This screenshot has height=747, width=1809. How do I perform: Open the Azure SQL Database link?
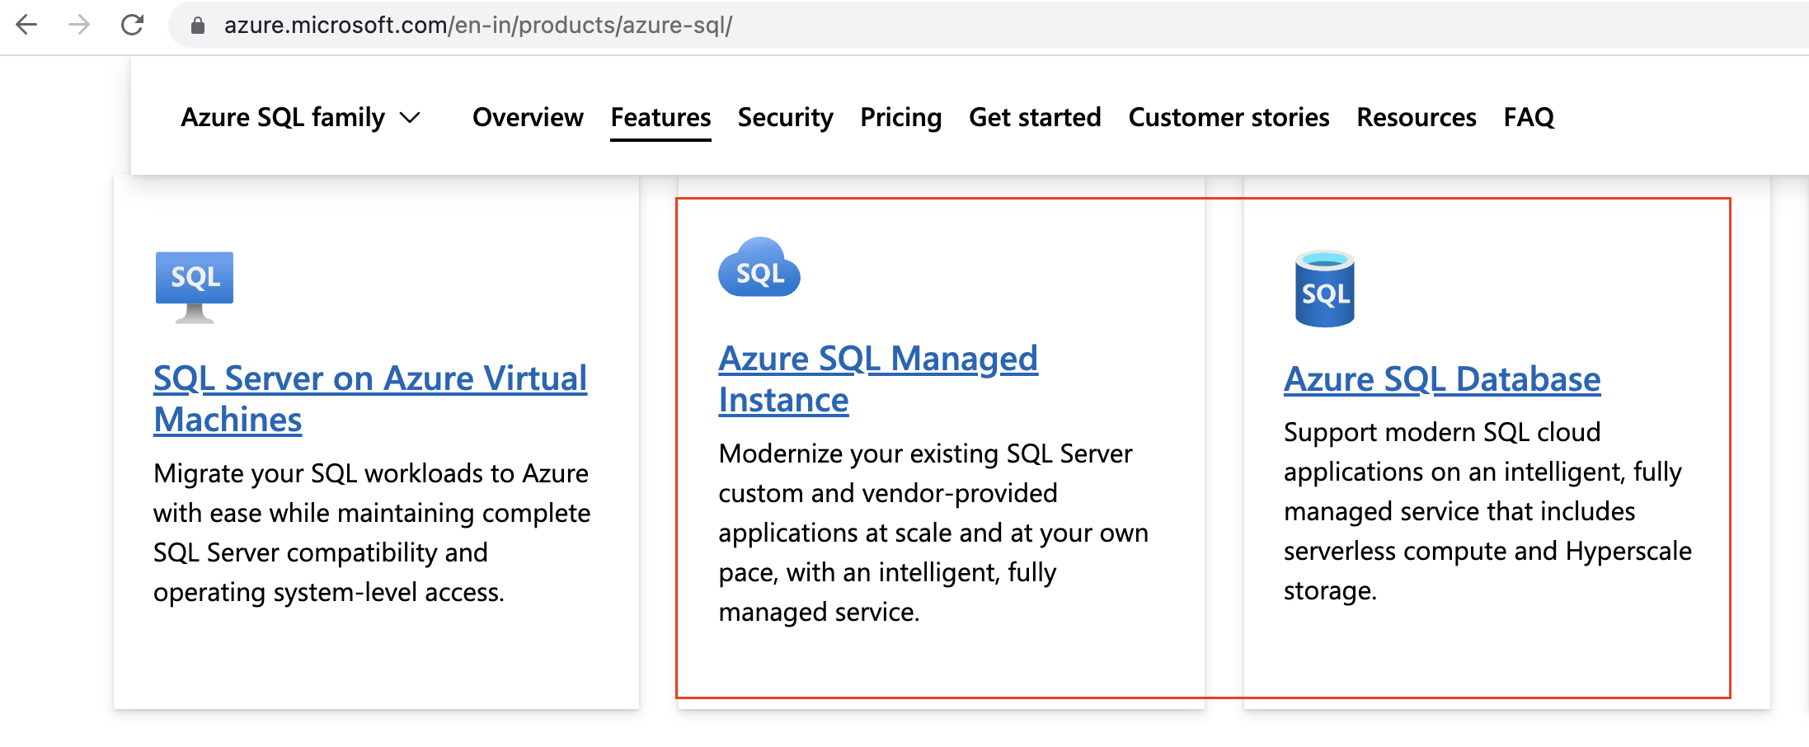1441,379
